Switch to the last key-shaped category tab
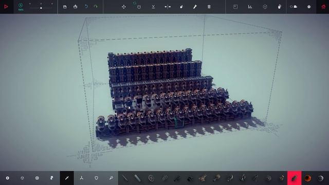Image resolution: width=329 pixels, height=185 pixels. [111, 178]
